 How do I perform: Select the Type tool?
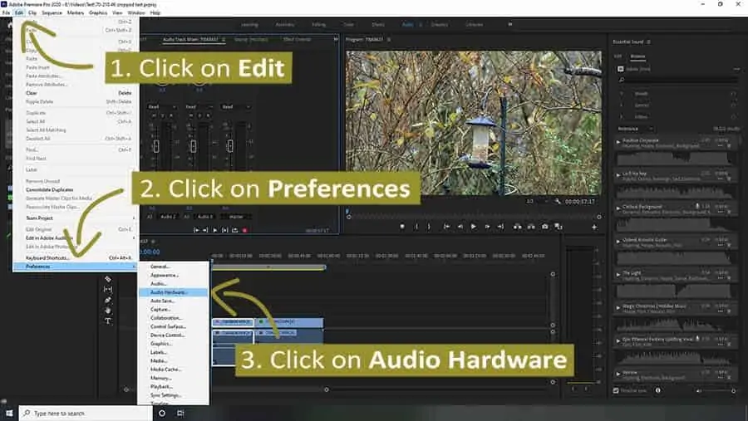coord(108,321)
